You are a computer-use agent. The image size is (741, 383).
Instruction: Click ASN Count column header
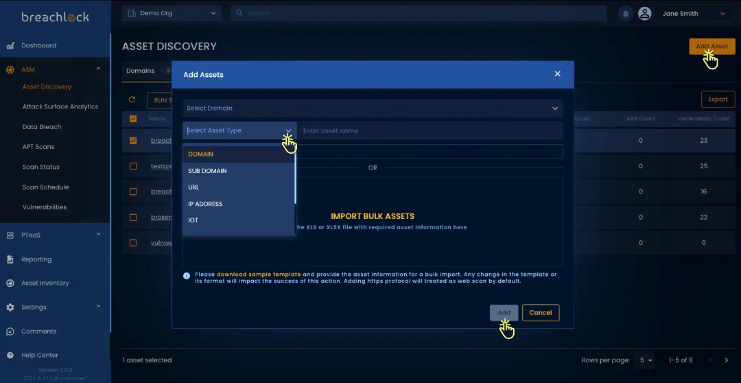point(641,119)
